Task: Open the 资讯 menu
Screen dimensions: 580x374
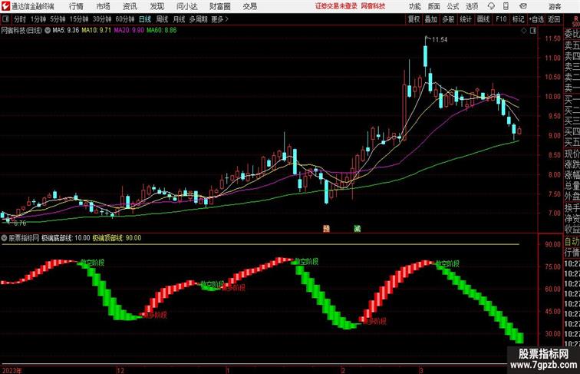Action: tap(130, 6)
